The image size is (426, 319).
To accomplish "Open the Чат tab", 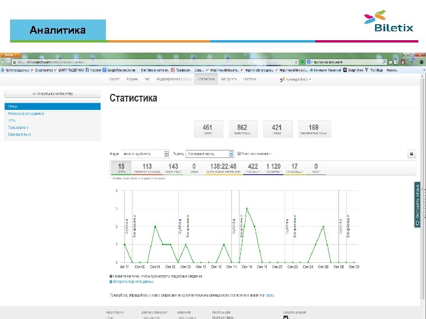I will click(147, 79).
